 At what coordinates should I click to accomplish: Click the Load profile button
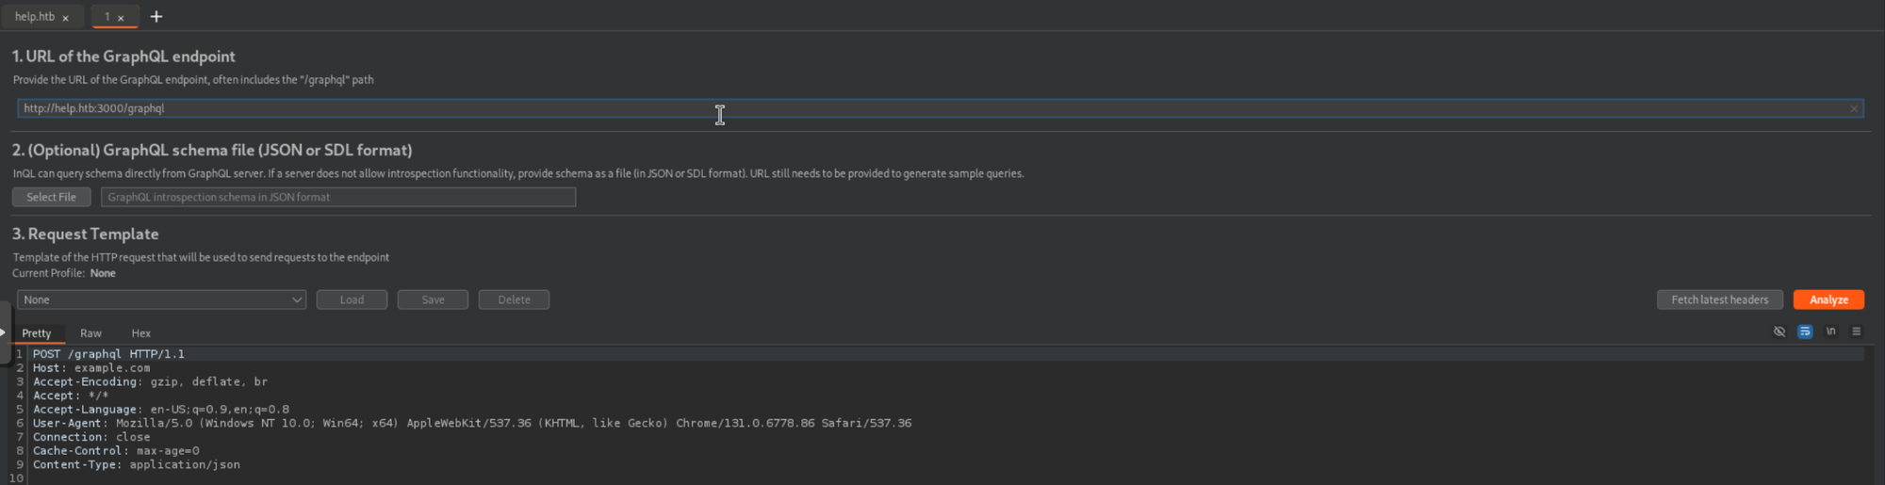[352, 299]
